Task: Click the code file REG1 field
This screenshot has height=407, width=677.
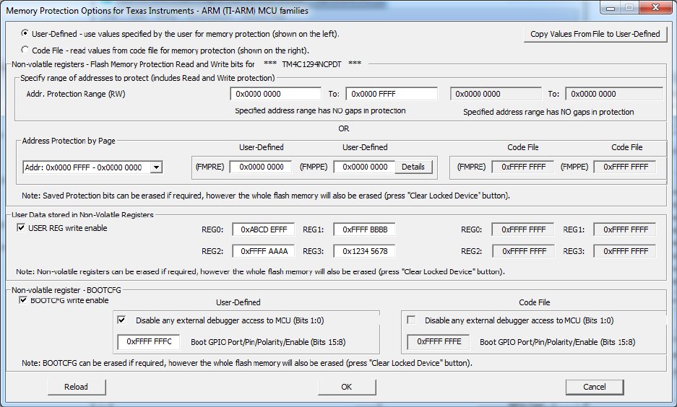Action: click(625, 229)
